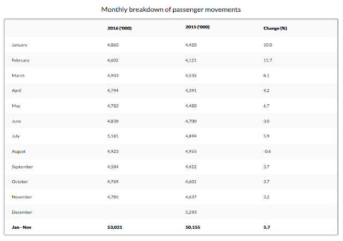The image size is (343, 241).
Task: Click July's 2016 value 5,181
Action: 113,136
